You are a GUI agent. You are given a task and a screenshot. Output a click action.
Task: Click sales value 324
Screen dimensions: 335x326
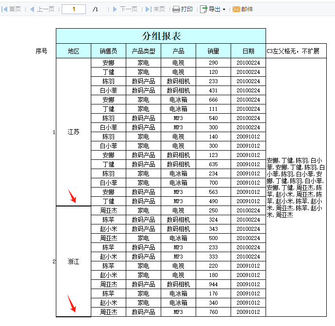coord(213,220)
